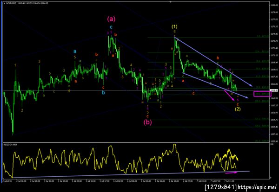Select the 1166.05 price axis label
Screen dimensions: 279x192
point(274,84)
